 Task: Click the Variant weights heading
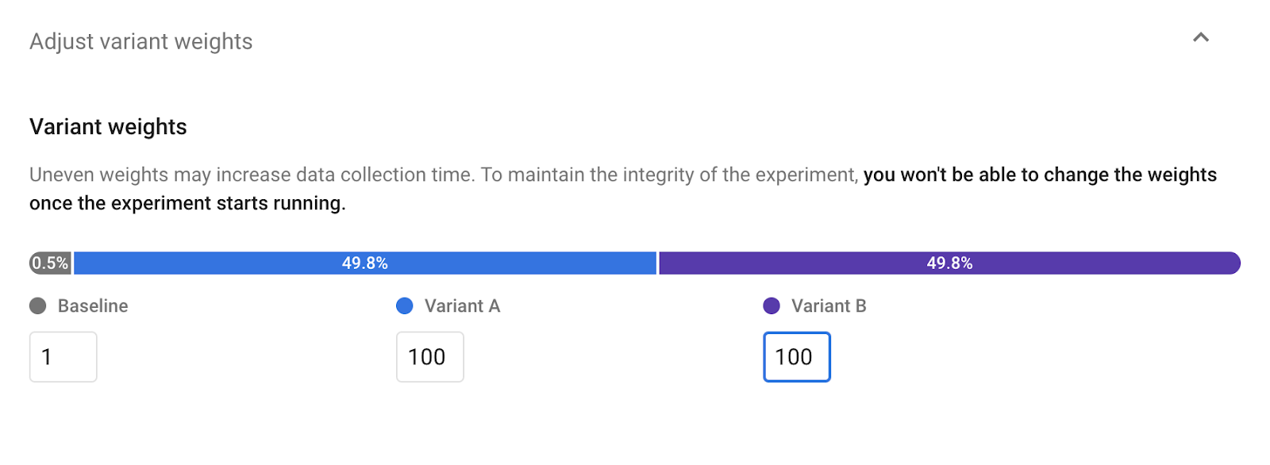(107, 126)
